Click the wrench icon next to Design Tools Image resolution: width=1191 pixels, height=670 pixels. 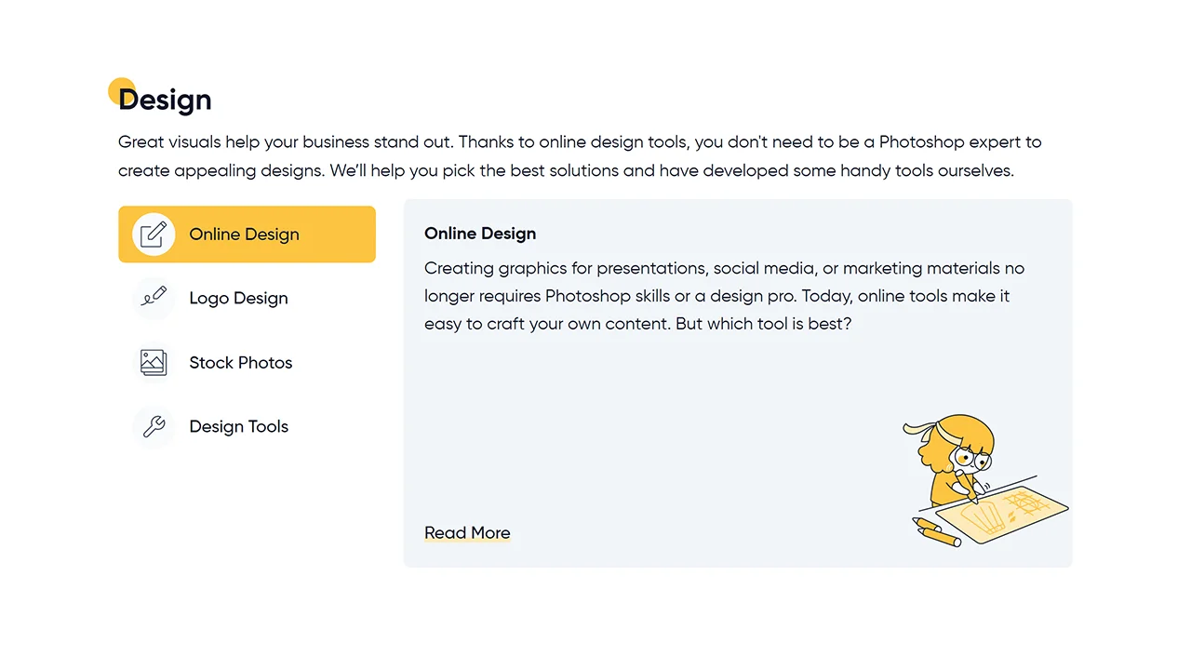point(154,426)
